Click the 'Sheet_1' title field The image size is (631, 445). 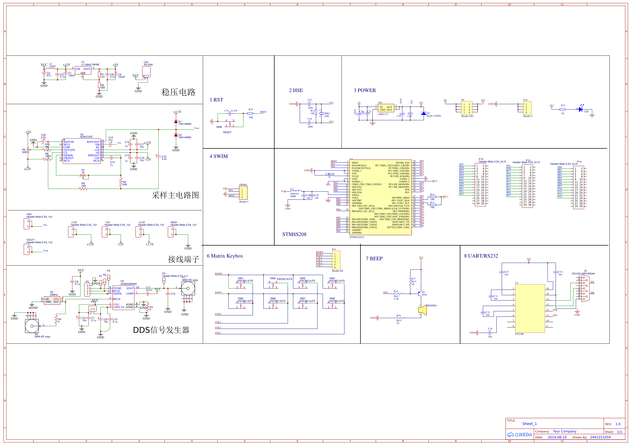[529, 423]
